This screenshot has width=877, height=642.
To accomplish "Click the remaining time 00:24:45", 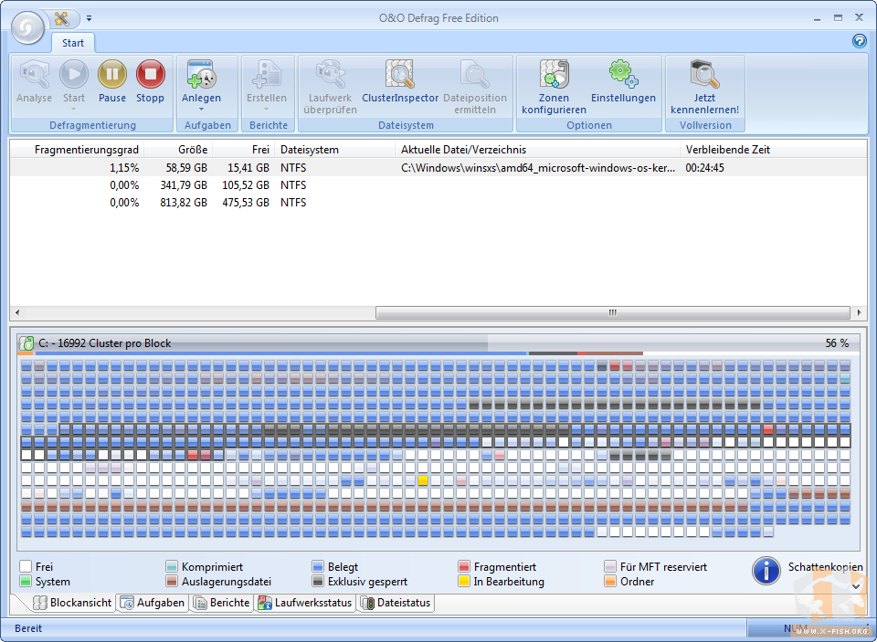I will [x=704, y=168].
